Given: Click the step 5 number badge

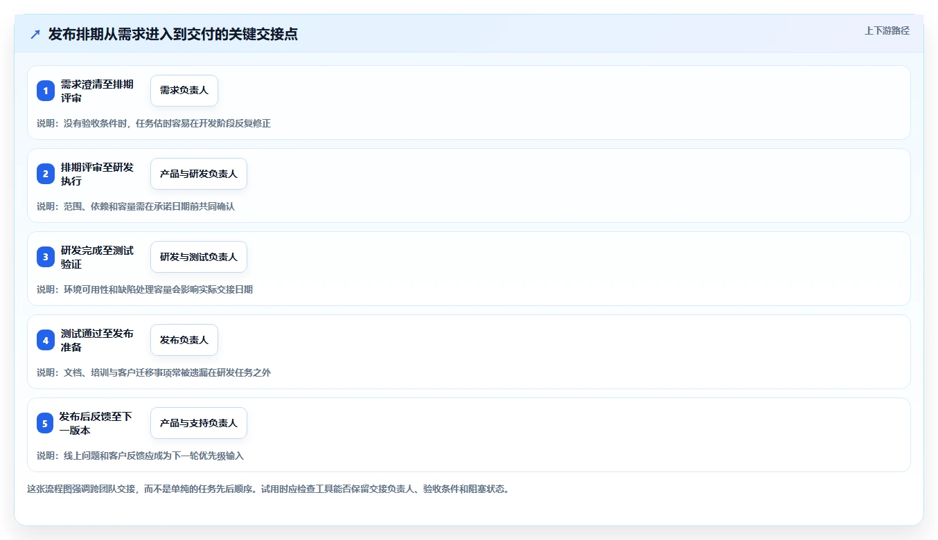Looking at the screenshot, I should pyautogui.click(x=45, y=423).
